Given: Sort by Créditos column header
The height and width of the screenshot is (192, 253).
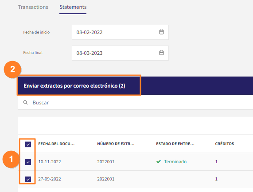Looking at the screenshot, I should [225, 144].
